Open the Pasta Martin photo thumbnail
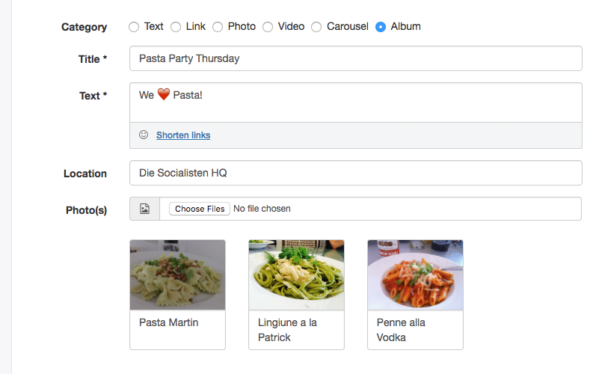 178,275
